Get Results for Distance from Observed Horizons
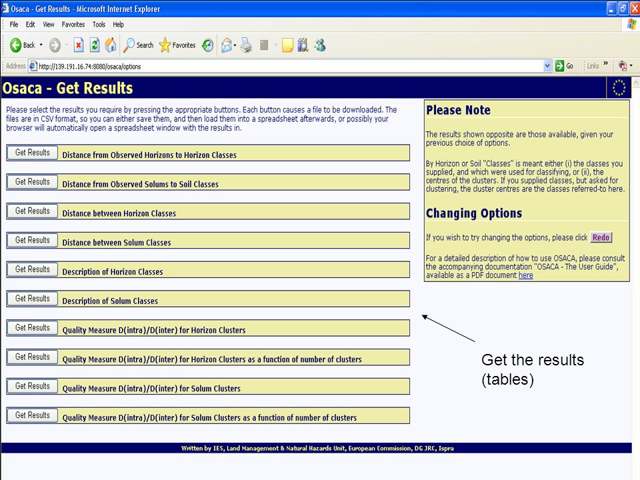The height and width of the screenshot is (480, 640). pyautogui.click(x=33, y=153)
